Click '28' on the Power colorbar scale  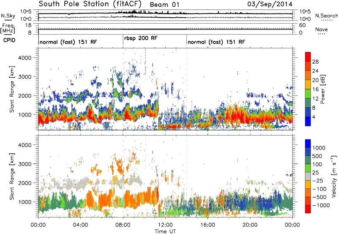pyautogui.click(x=315, y=62)
